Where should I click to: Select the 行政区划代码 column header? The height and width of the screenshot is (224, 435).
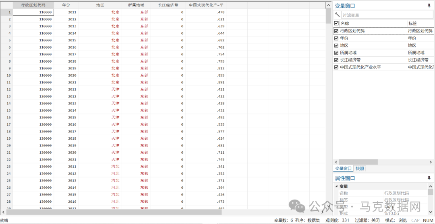pyautogui.click(x=33, y=5)
